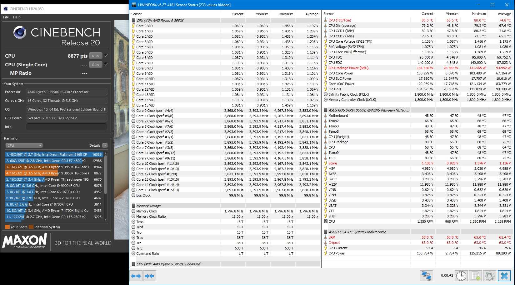Screen dimensions: 515x285
Task: Click the shrink columns arrows button
Action: coord(149,276)
